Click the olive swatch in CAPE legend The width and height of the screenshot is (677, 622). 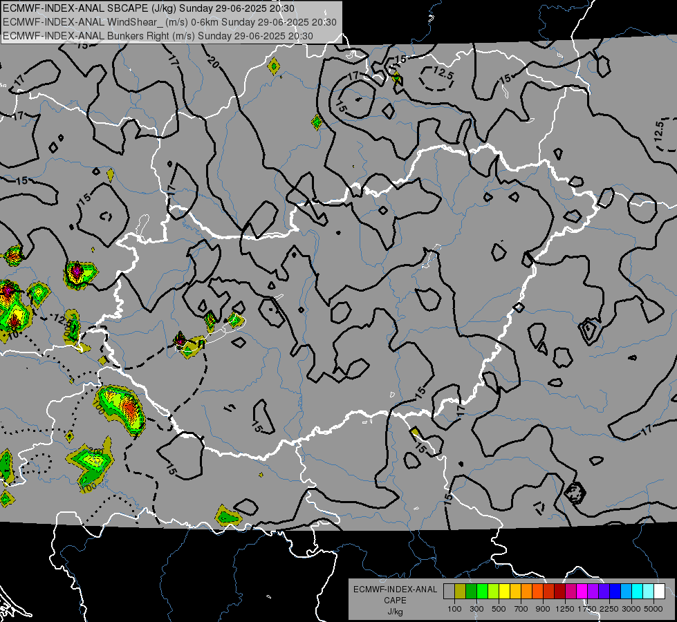461,592
